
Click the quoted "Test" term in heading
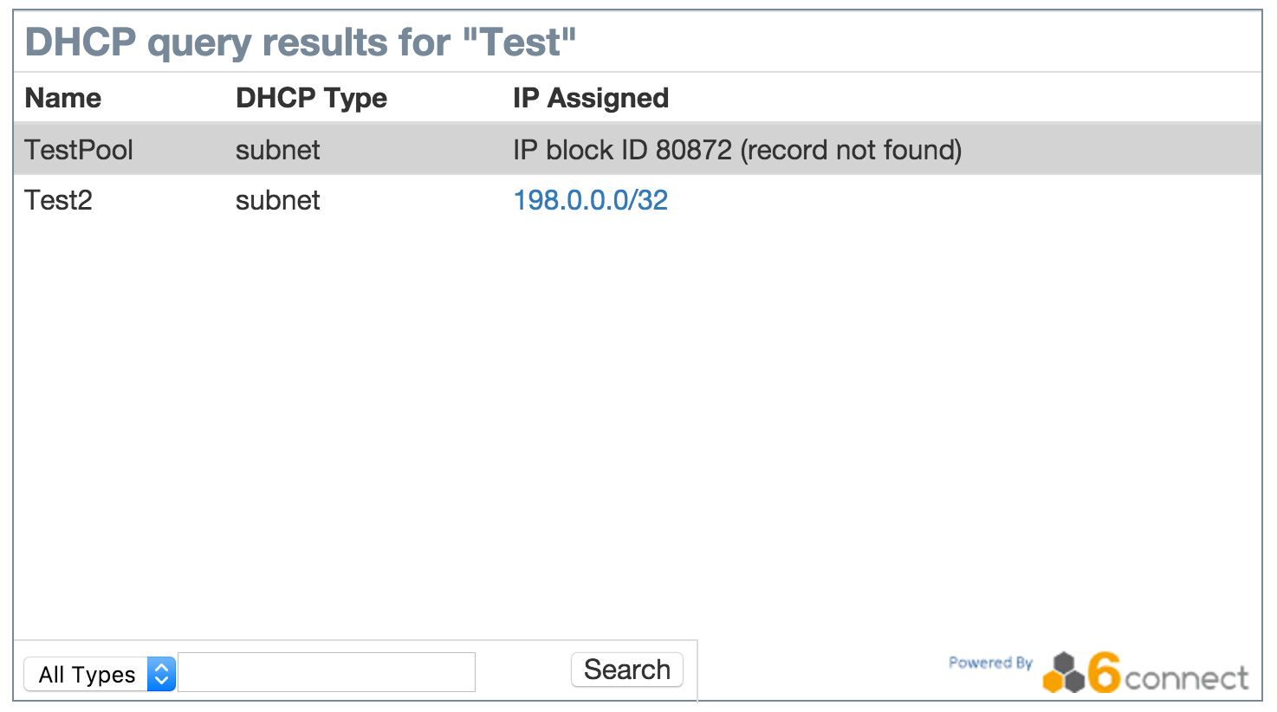[x=520, y=42]
